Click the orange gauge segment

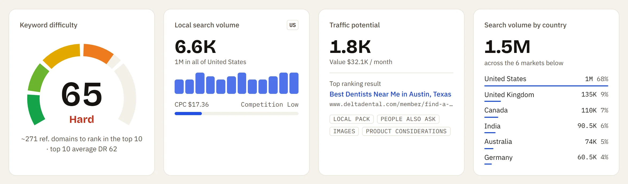tap(97, 53)
